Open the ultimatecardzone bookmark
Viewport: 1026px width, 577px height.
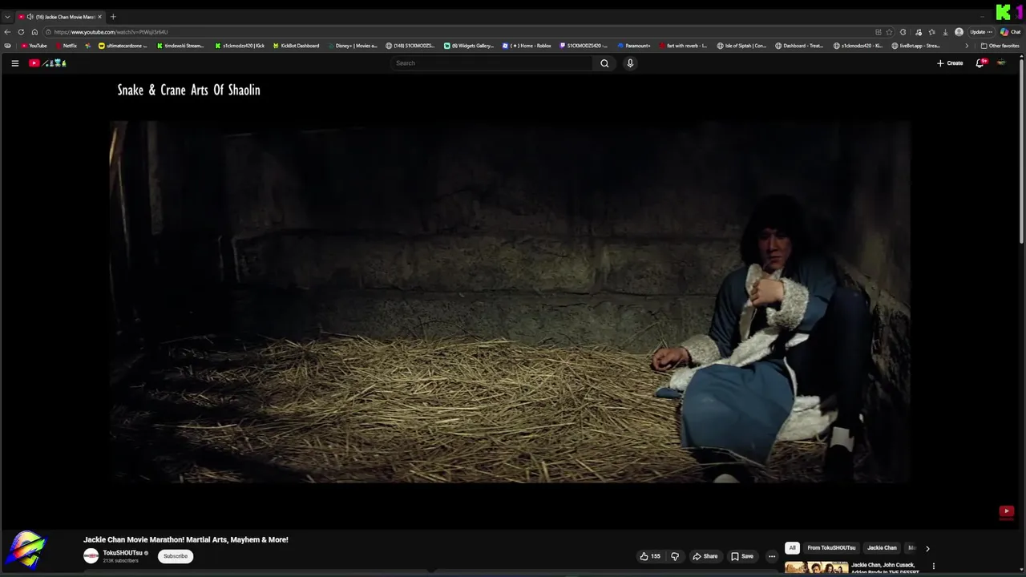coord(123,46)
